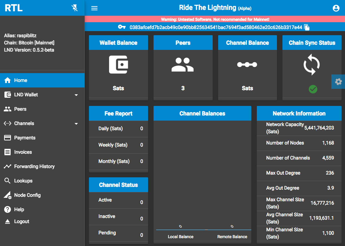Go to the Home page

coord(42,80)
